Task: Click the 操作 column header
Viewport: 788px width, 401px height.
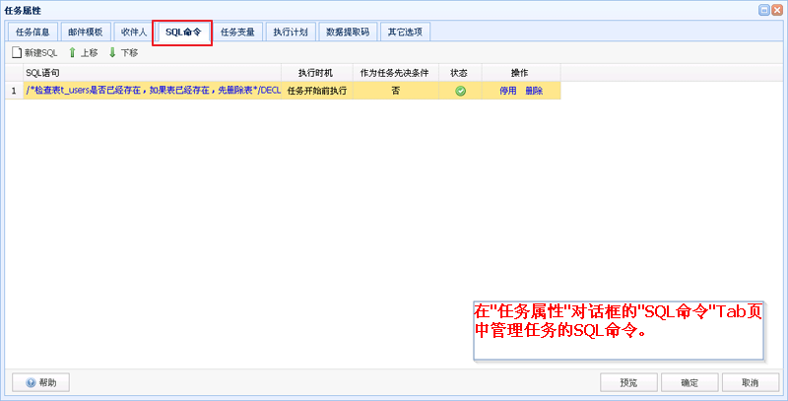Action: pyautogui.click(x=521, y=73)
